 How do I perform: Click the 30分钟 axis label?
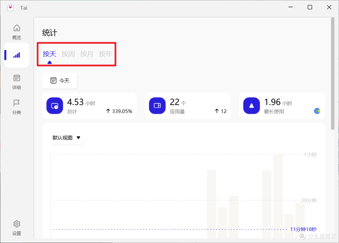click(x=309, y=200)
